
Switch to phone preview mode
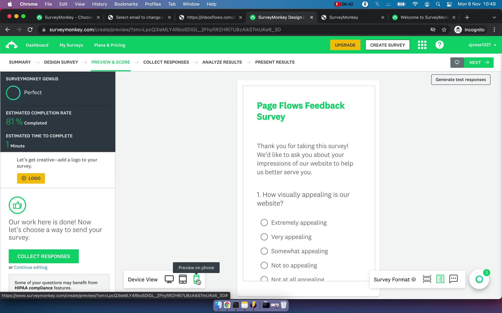tap(196, 279)
